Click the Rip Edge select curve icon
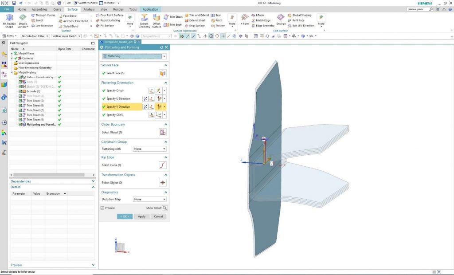The height and width of the screenshot is (275, 454). tap(163, 165)
